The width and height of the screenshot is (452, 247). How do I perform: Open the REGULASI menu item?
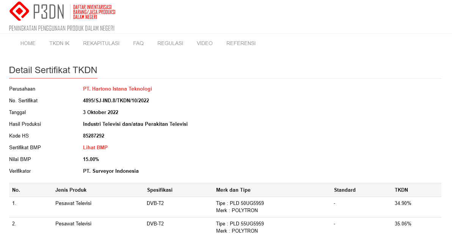coord(170,43)
